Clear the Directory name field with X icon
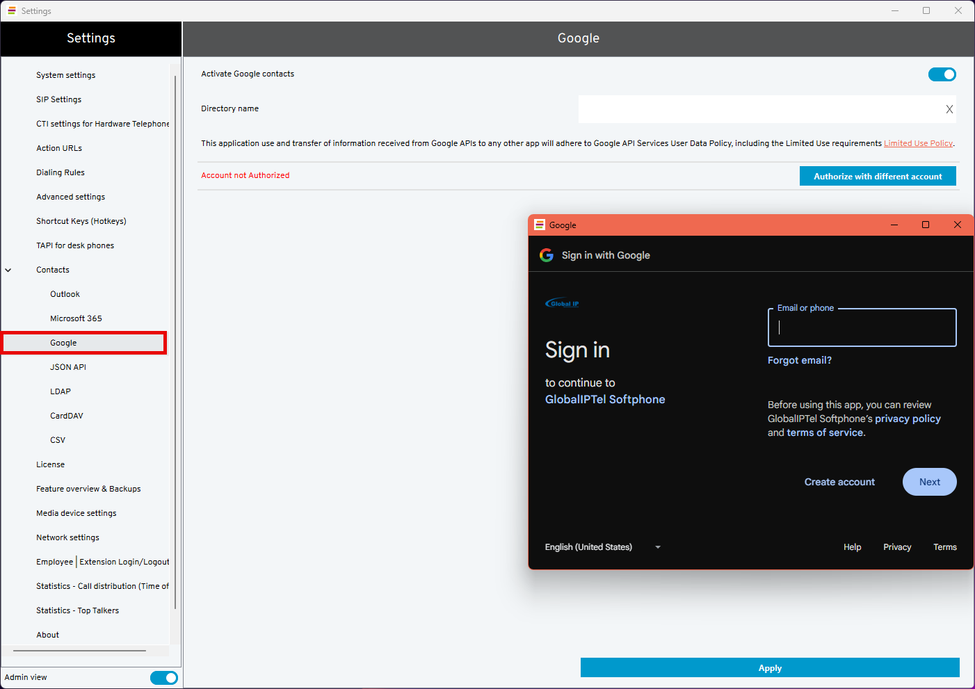Screen dimensions: 975x689 pos(949,109)
